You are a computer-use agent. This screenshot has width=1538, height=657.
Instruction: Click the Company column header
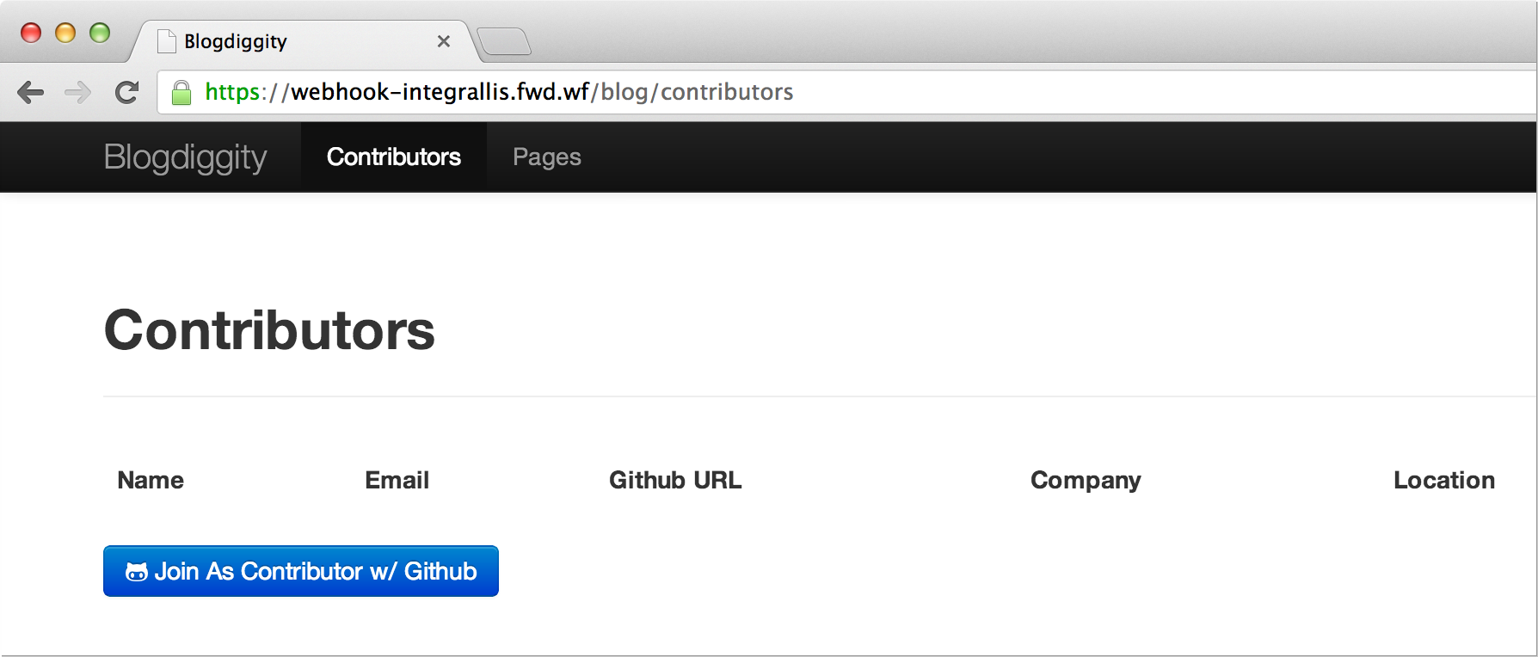point(1086,480)
